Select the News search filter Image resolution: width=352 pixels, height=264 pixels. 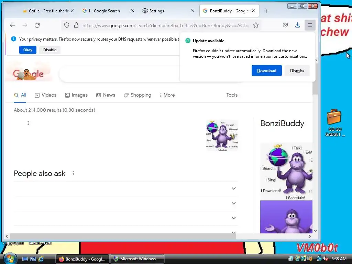[106, 95]
